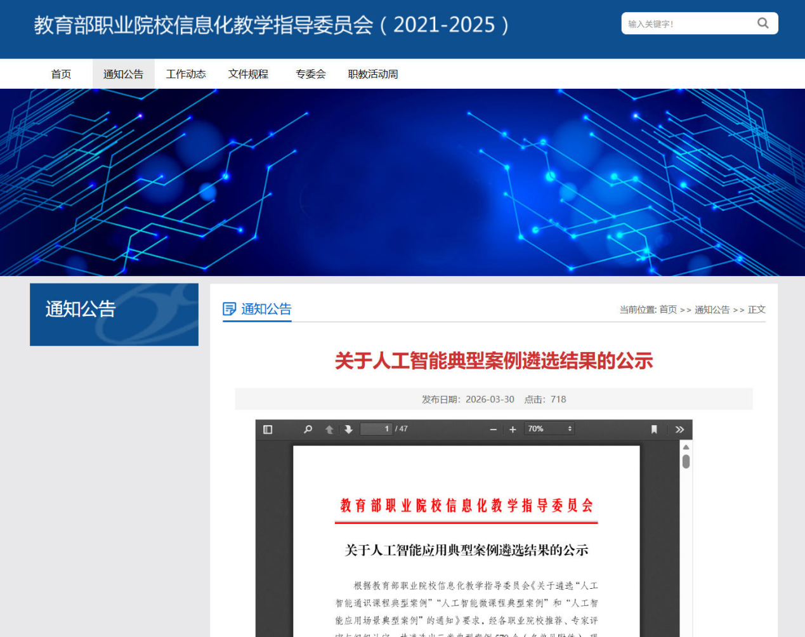Open 职教活动周 in the navigation bar
The height and width of the screenshot is (637, 805).
click(373, 74)
